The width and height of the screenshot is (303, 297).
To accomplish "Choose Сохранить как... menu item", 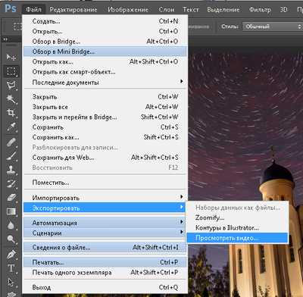I will (105, 137).
